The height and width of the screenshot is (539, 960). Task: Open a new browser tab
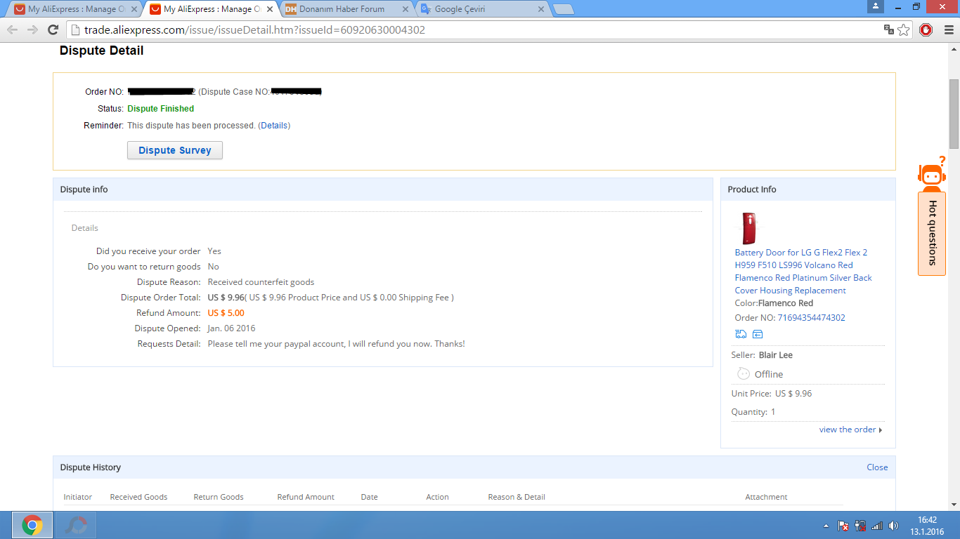coord(564,9)
